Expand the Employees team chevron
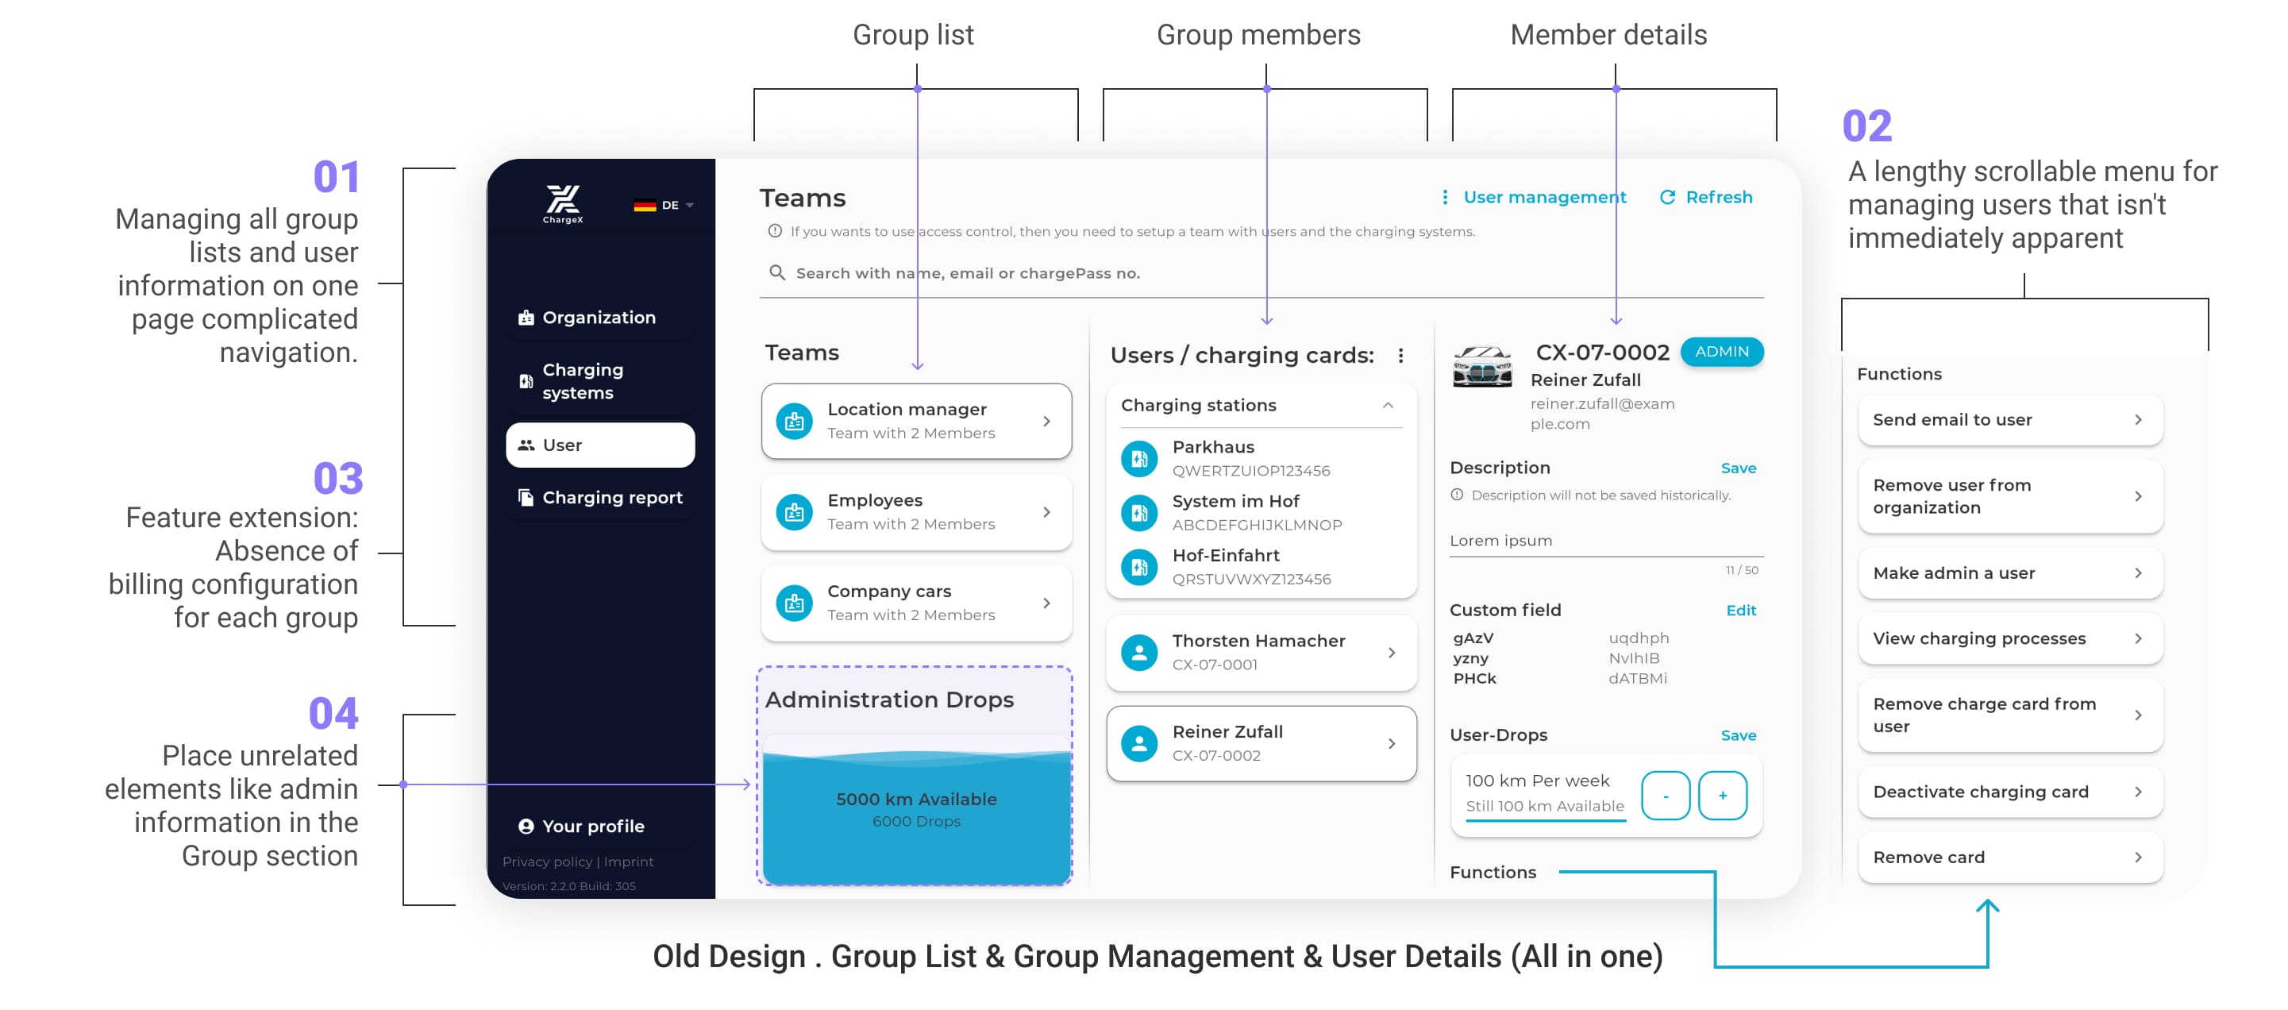This screenshot has height=1010, width=2288. [x=1046, y=513]
